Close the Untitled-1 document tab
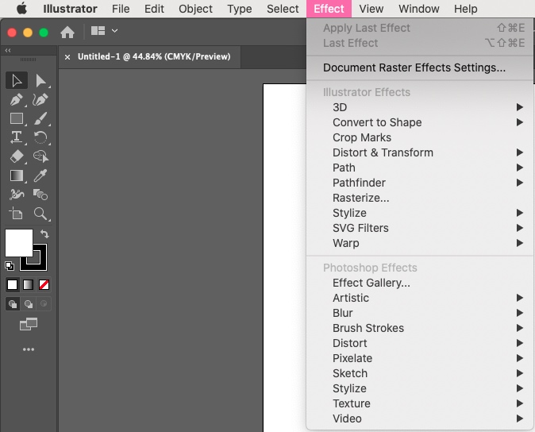The width and height of the screenshot is (535, 432). [67, 57]
